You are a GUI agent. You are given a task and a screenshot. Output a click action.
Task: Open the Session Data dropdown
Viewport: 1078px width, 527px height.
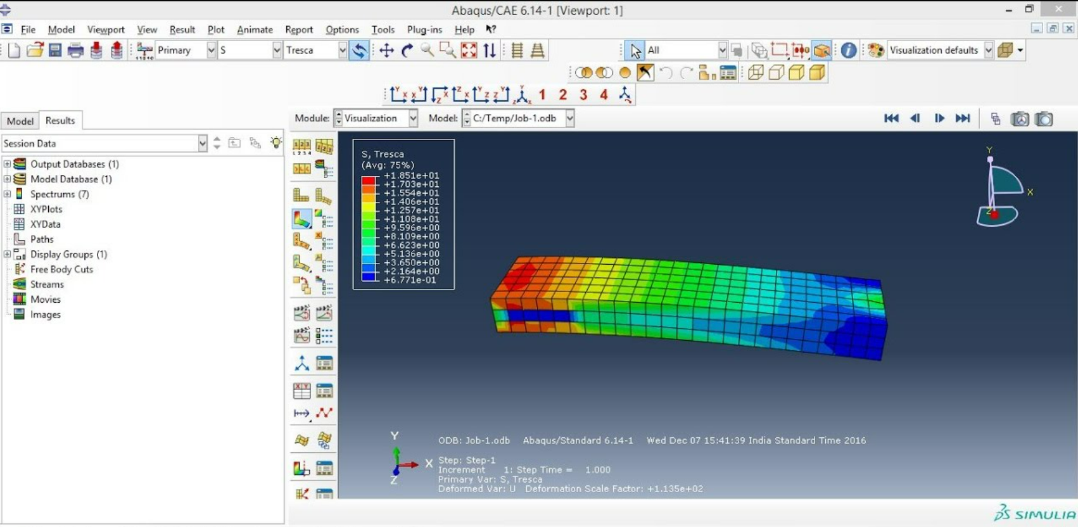(203, 143)
